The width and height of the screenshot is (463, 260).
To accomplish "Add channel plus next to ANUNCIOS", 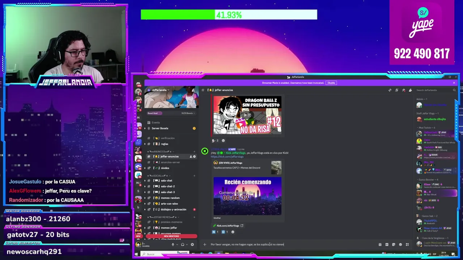I will pos(194,151).
